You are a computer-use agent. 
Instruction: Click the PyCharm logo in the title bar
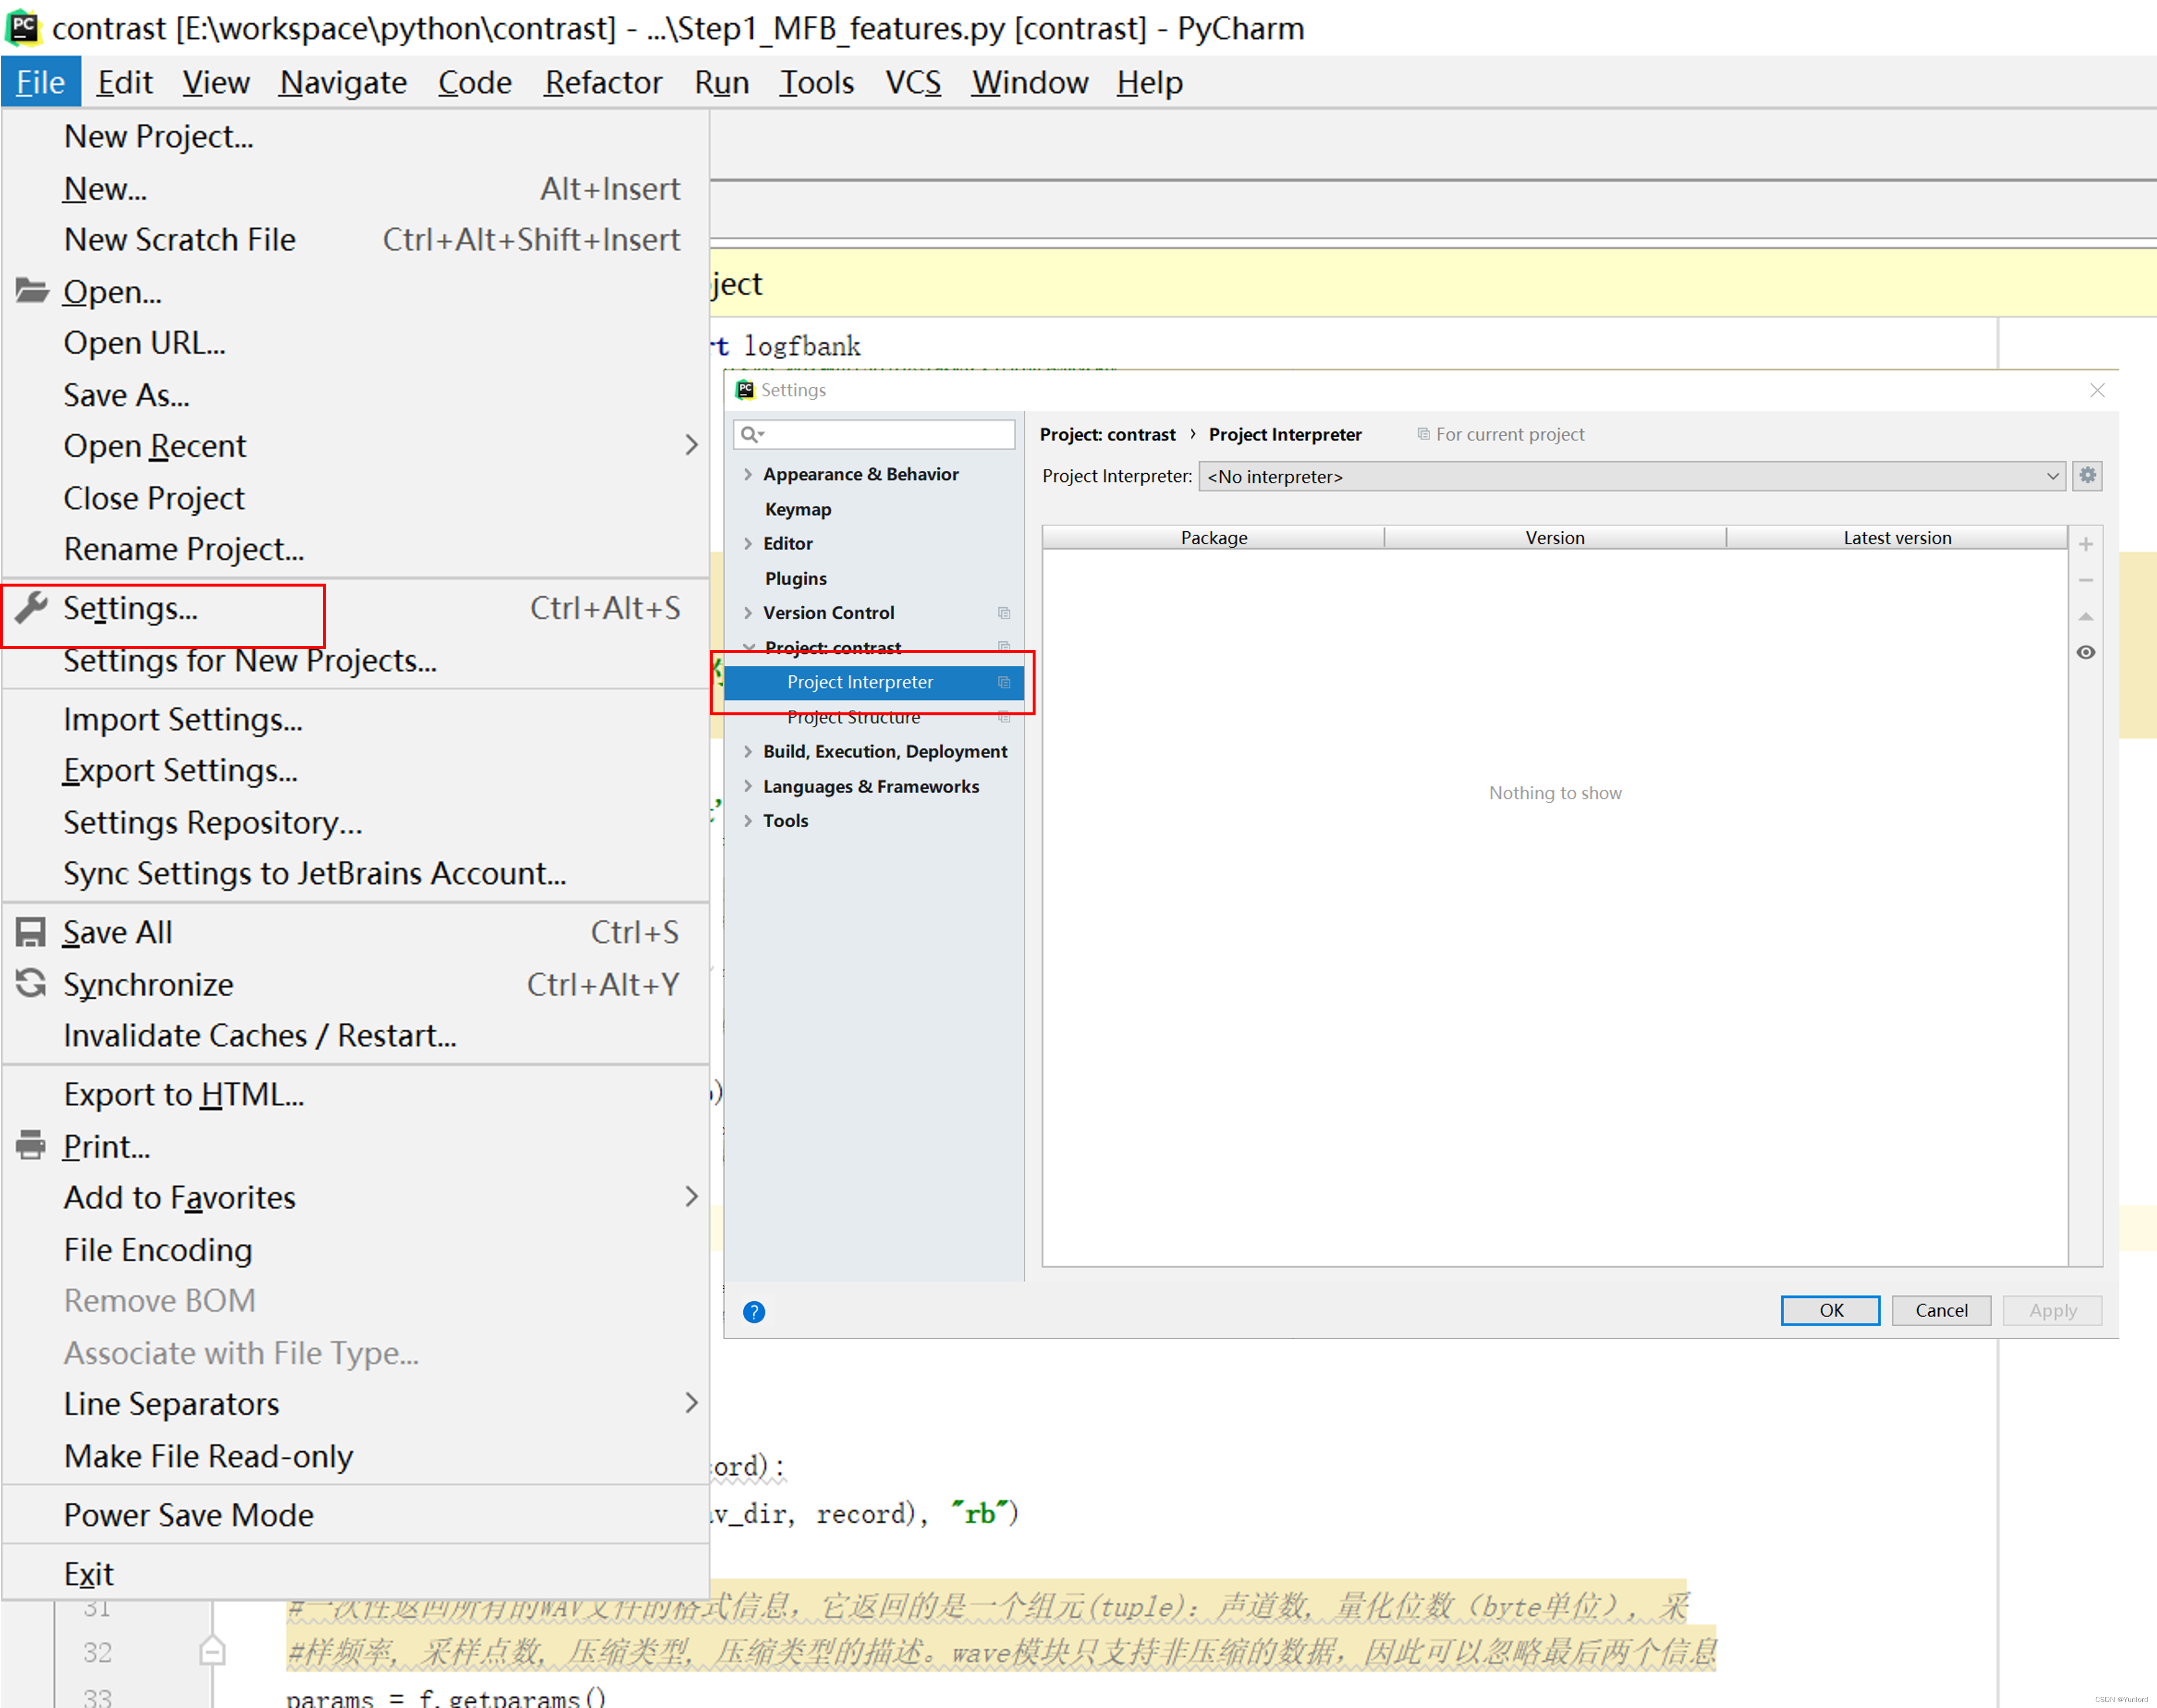pos(23,27)
